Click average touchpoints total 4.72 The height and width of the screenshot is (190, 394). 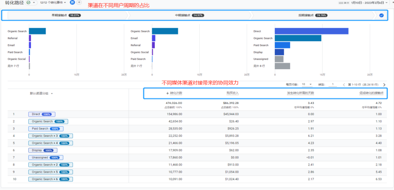[378, 103]
